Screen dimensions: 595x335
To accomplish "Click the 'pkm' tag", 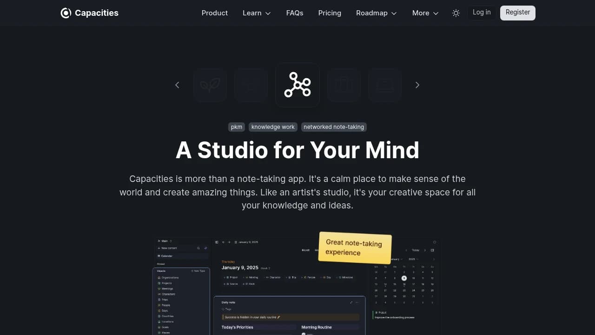I will point(237,127).
